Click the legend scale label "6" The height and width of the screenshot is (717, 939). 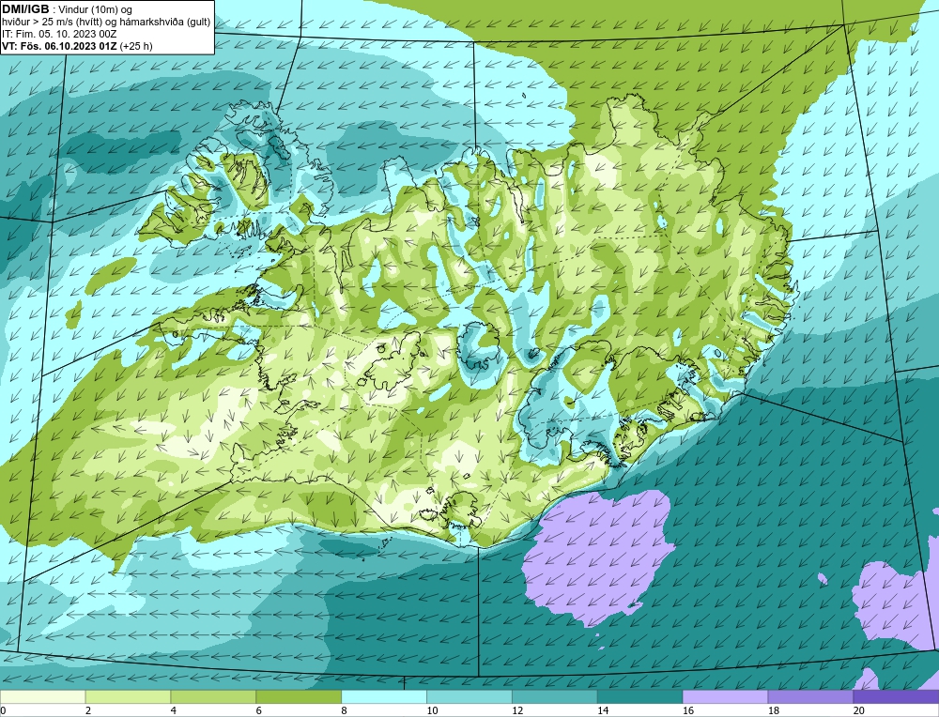pos(259,710)
